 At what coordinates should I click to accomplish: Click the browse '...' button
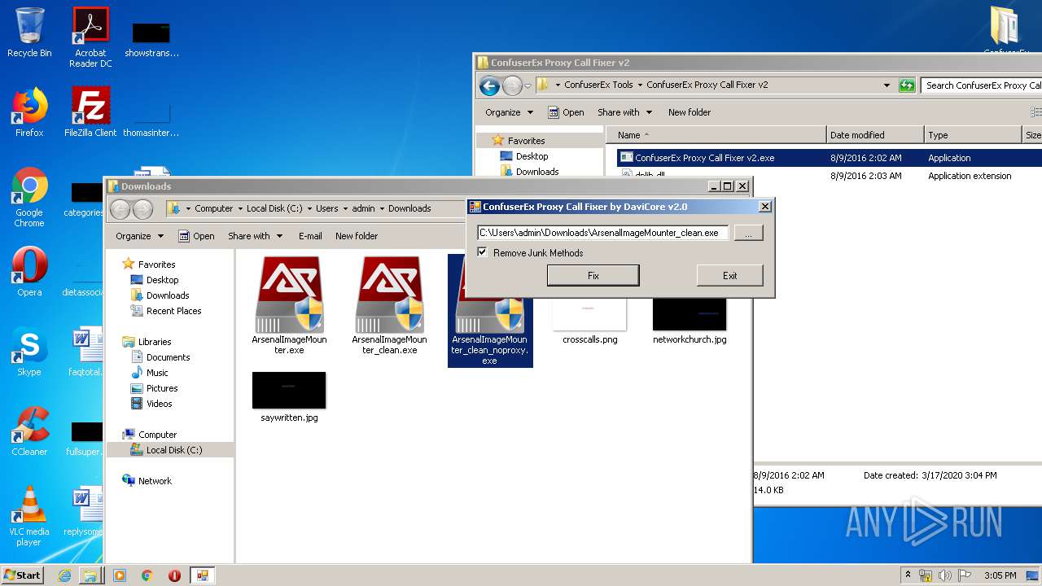tap(748, 233)
